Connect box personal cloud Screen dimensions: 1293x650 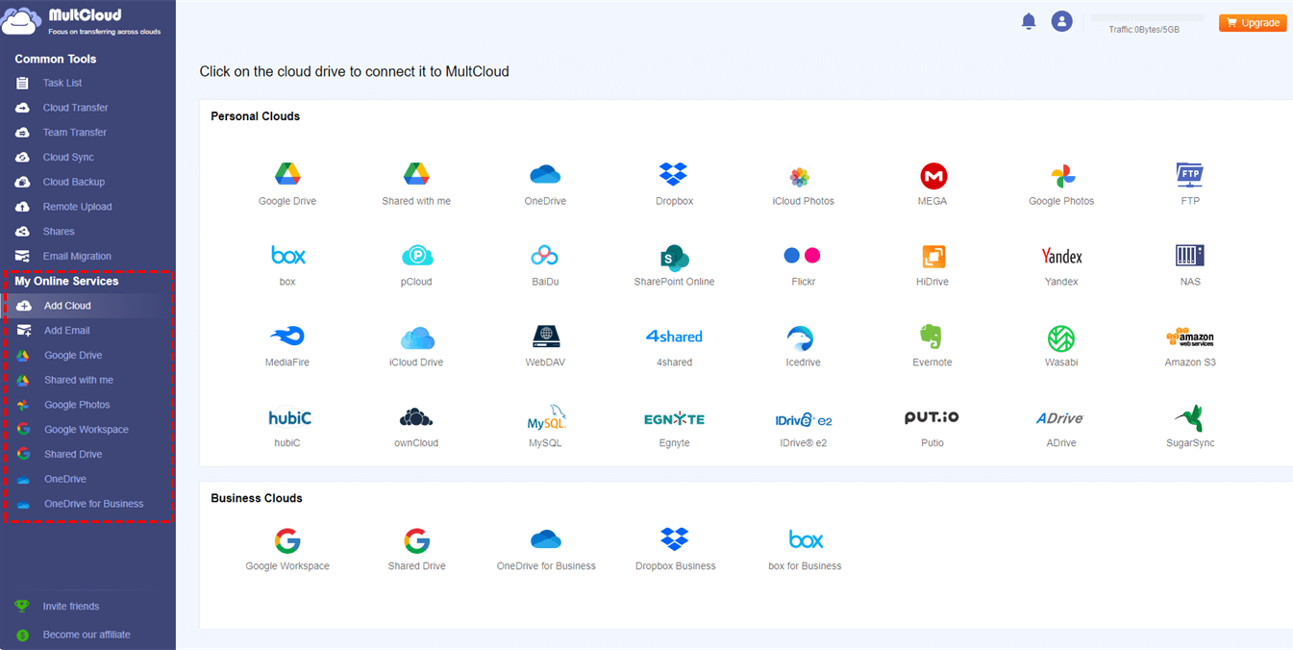(287, 265)
